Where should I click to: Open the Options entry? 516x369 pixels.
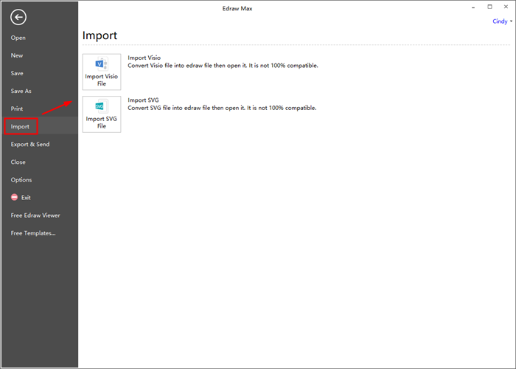pyautogui.click(x=21, y=180)
